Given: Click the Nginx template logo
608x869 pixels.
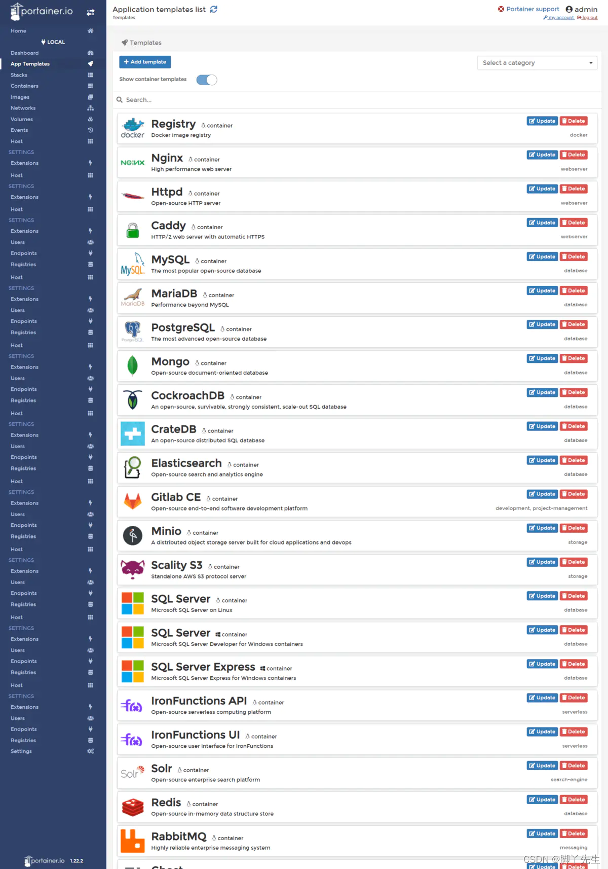Looking at the screenshot, I should pos(133,163).
